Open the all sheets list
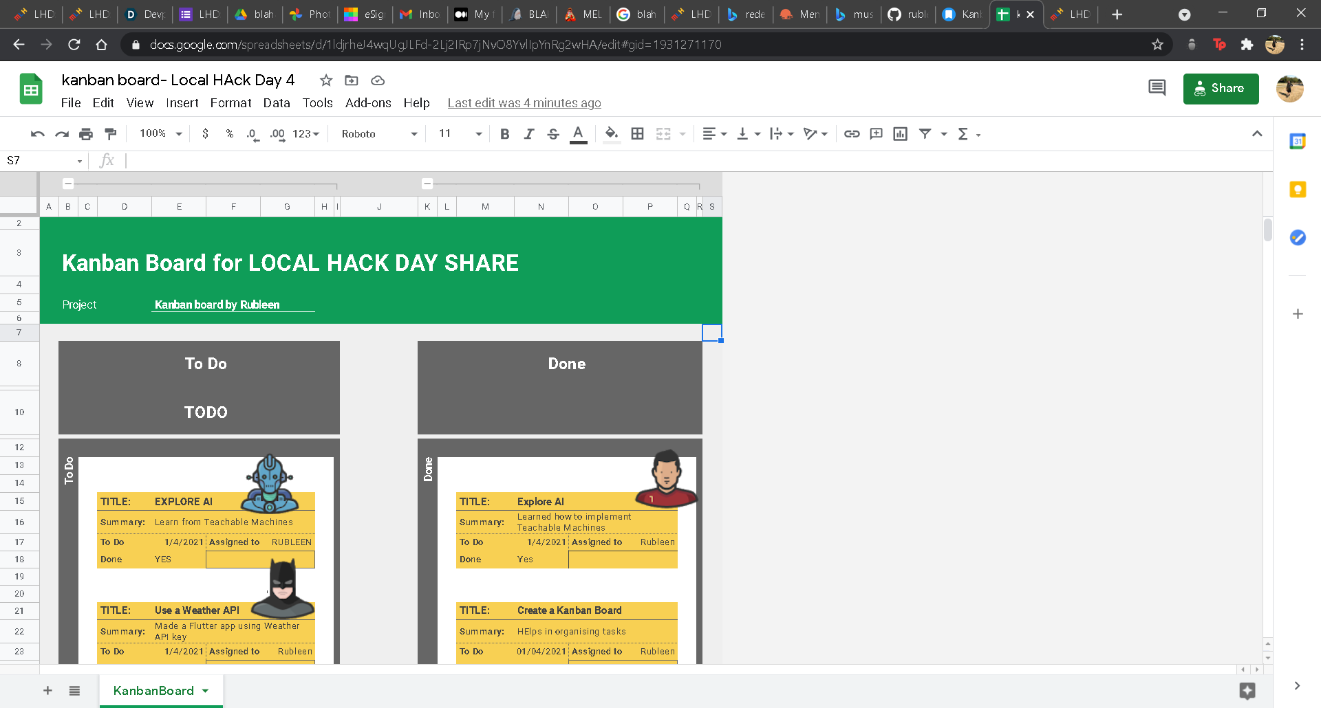This screenshot has height=708, width=1321. (x=74, y=691)
